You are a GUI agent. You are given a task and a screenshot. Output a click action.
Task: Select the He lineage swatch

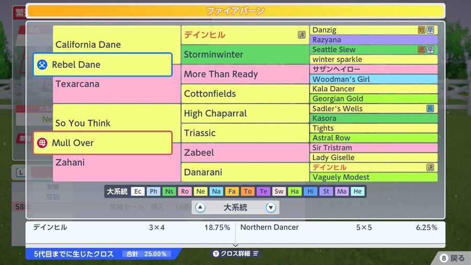pyautogui.click(x=357, y=191)
